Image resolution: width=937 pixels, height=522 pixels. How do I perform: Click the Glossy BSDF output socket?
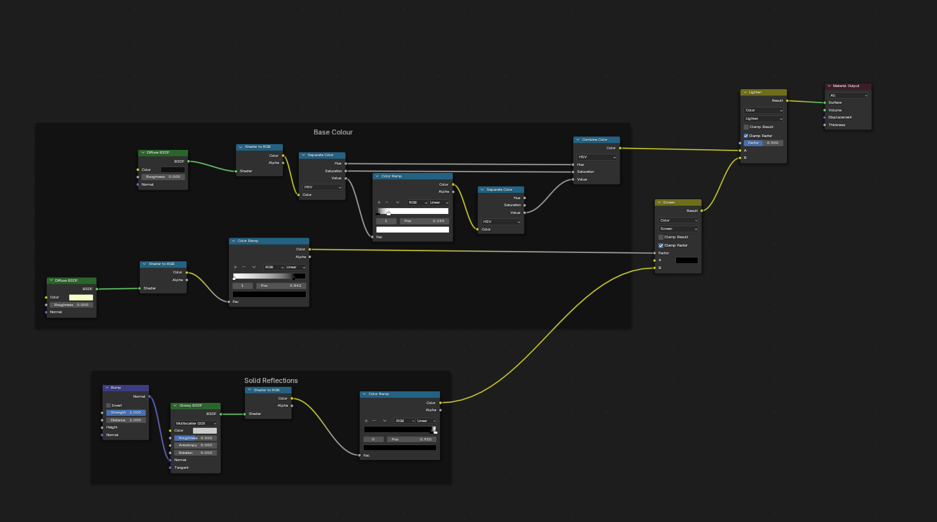[221, 414]
